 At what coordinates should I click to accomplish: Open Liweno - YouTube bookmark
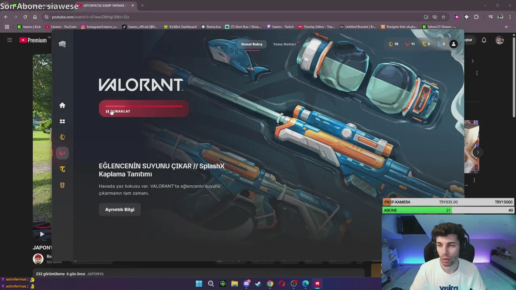click(x=61, y=27)
